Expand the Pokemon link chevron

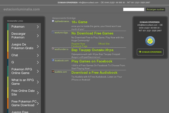[x=38, y=27]
